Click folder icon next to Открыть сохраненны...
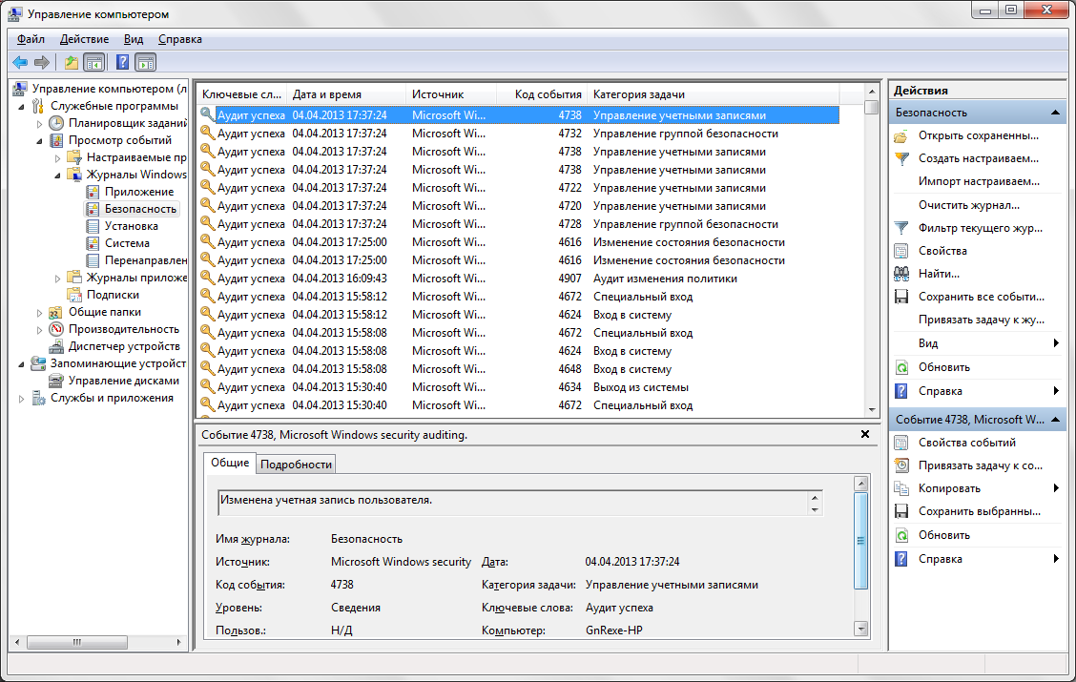 901,135
